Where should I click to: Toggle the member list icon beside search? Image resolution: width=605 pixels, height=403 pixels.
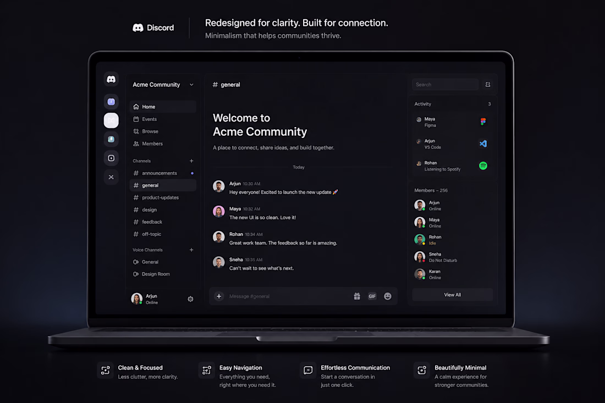coord(488,85)
